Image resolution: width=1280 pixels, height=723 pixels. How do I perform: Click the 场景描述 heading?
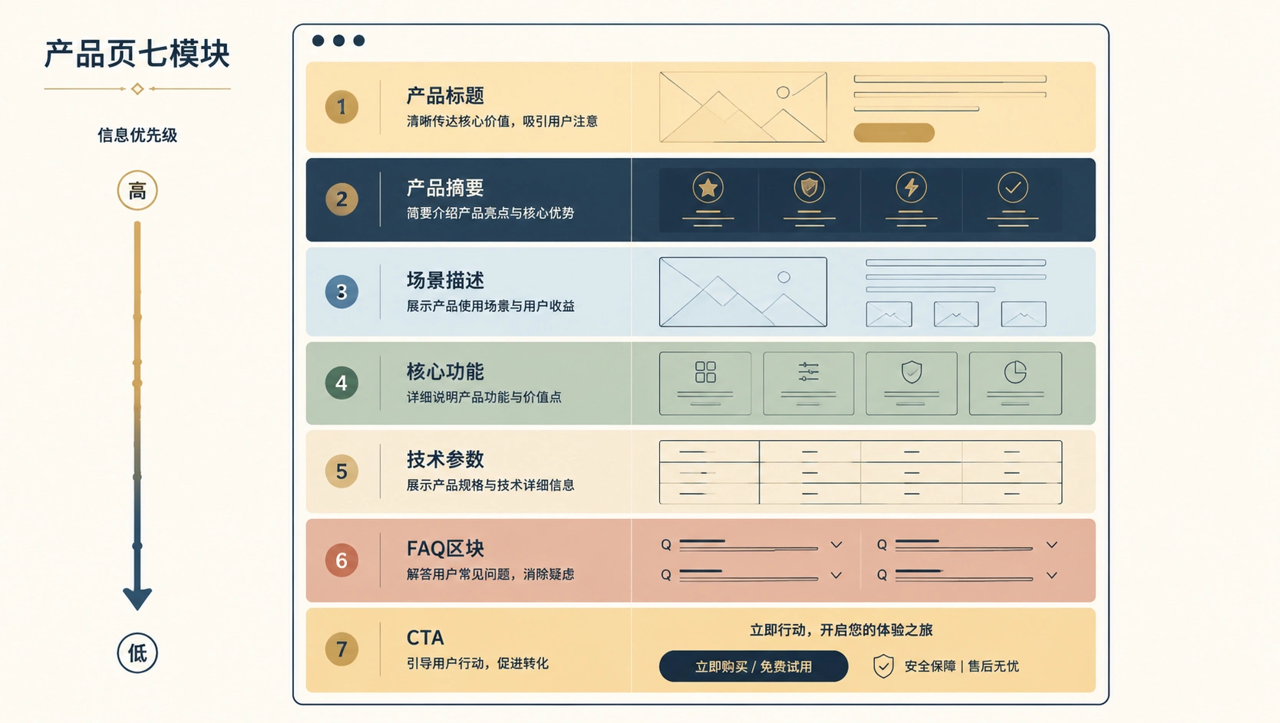(x=445, y=281)
